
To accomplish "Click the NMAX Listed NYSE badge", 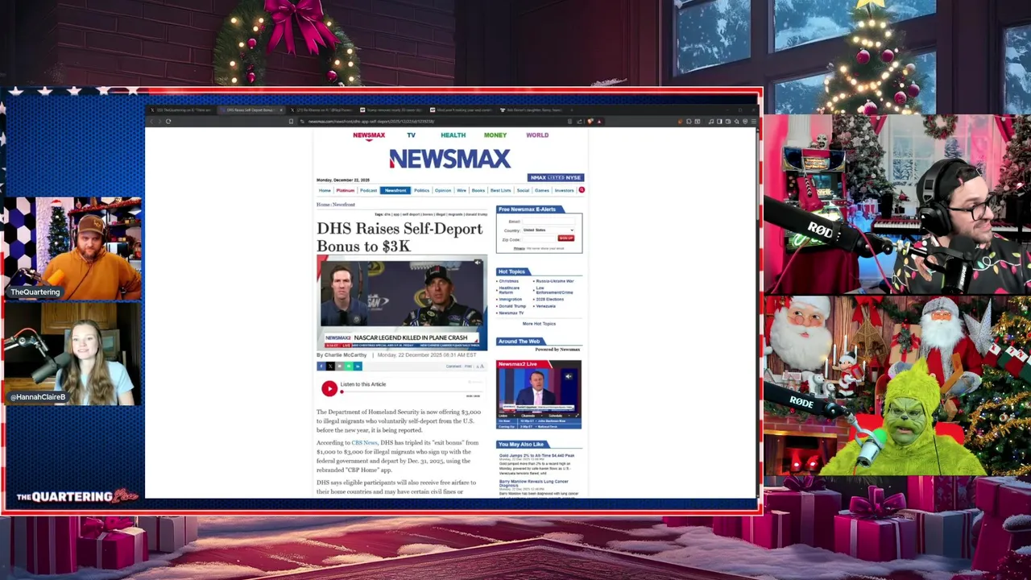I will [556, 177].
